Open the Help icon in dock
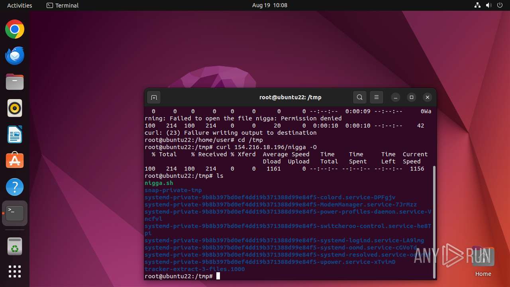Screen dimensions: 510x287 click(x=15, y=187)
